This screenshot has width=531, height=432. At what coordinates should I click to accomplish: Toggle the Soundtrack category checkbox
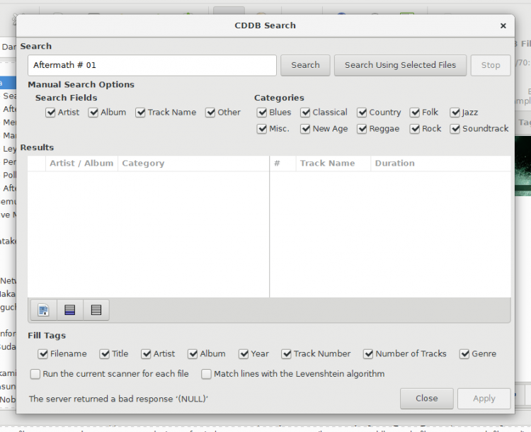[455, 129]
